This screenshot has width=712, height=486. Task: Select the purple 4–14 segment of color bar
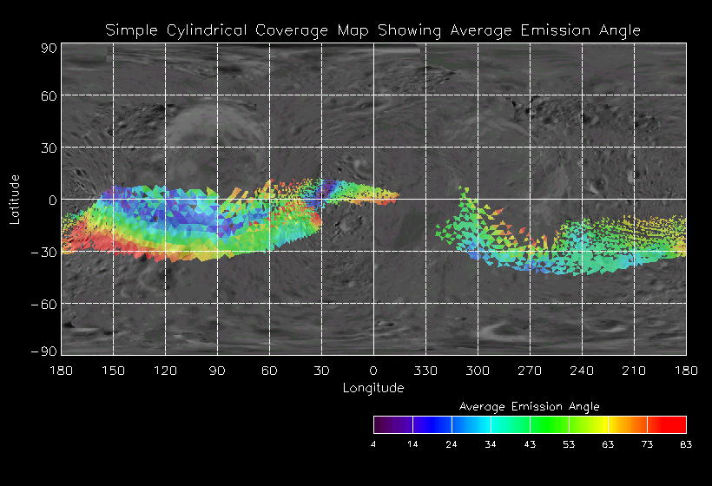click(x=393, y=424)
